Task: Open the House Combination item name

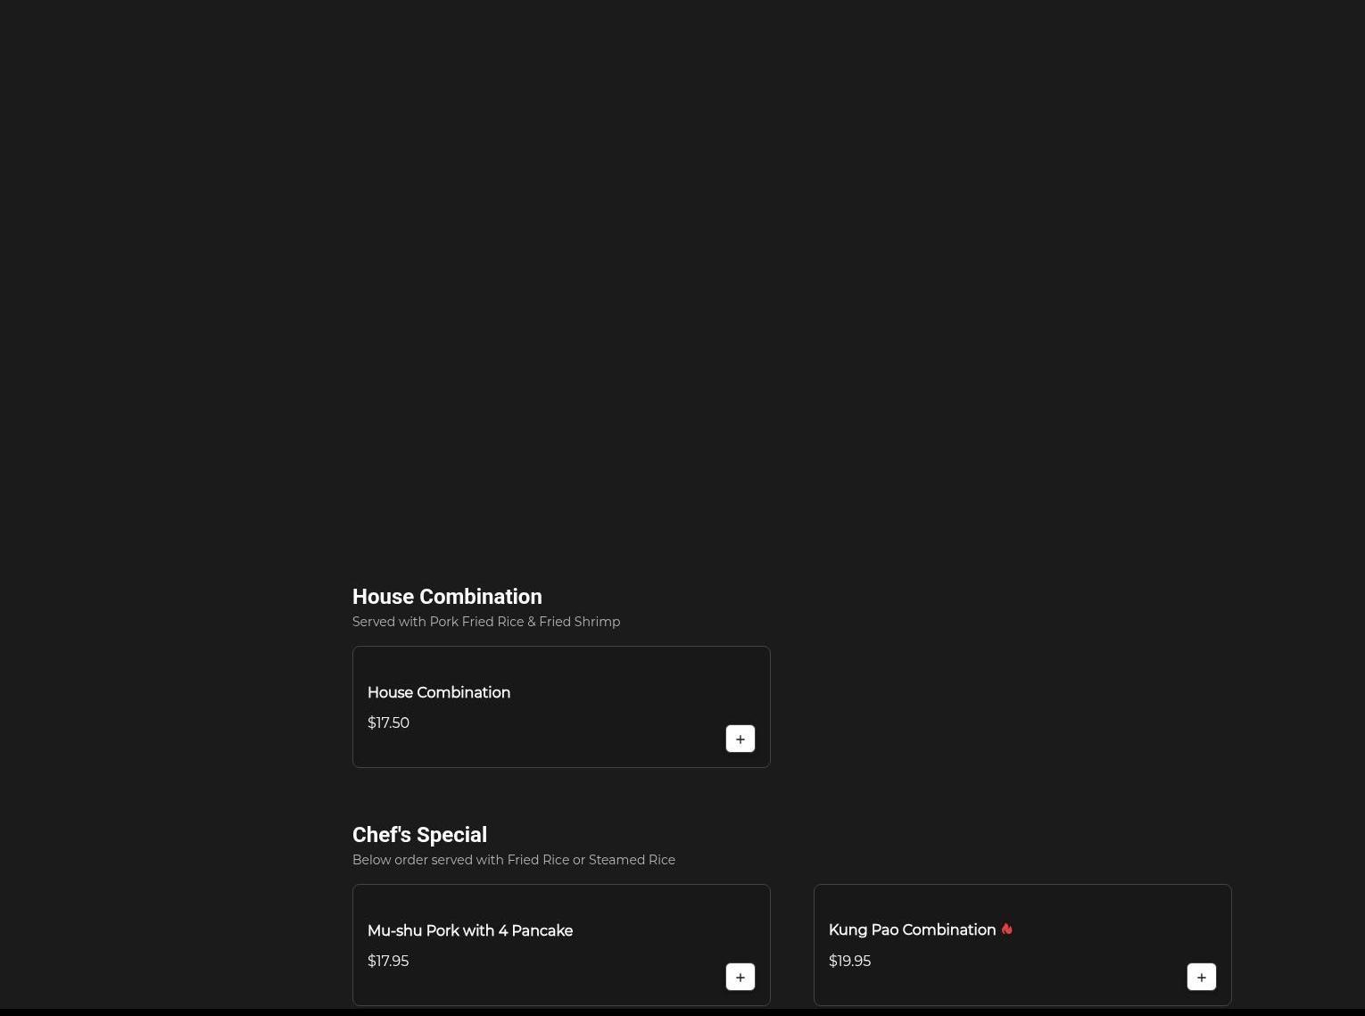Action: 439,692
